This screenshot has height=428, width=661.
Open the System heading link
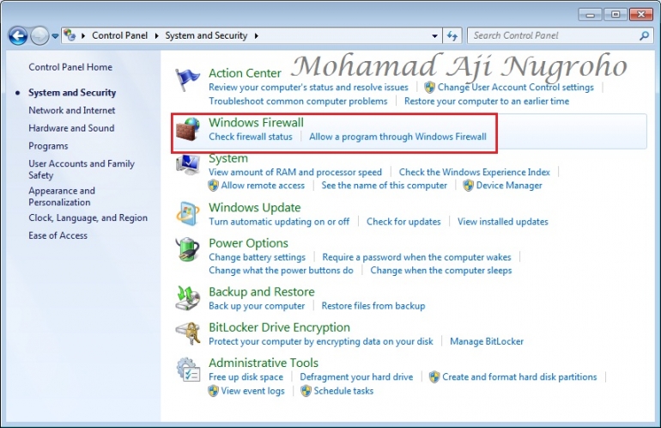coord(228,158)
